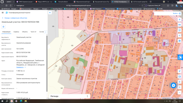Click the date value 15.11.2016

[x=20, y=49]
